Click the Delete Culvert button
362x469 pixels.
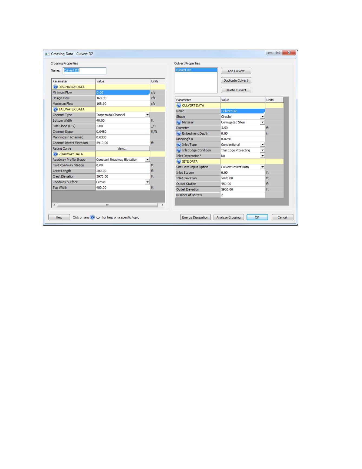236,90
